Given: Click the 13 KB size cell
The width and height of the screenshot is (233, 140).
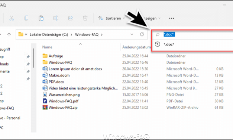Looking at the screenshot, I should click(x=219, y=75).
